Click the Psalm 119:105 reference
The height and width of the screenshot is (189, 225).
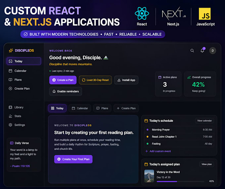(20, 166)
